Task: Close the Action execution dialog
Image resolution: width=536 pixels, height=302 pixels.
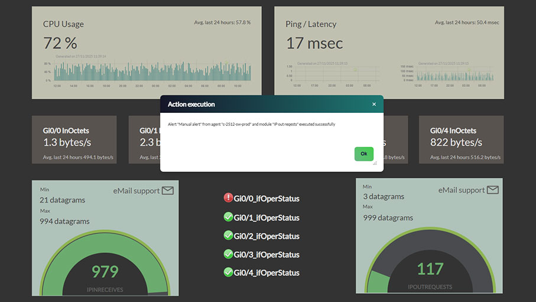Action: click(374, 105)
